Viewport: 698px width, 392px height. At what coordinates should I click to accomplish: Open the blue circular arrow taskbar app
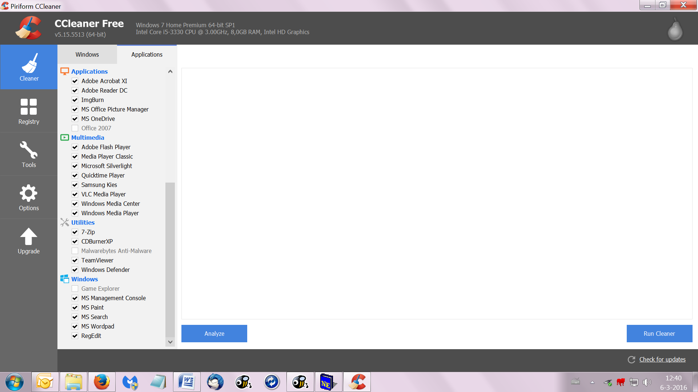272,382
